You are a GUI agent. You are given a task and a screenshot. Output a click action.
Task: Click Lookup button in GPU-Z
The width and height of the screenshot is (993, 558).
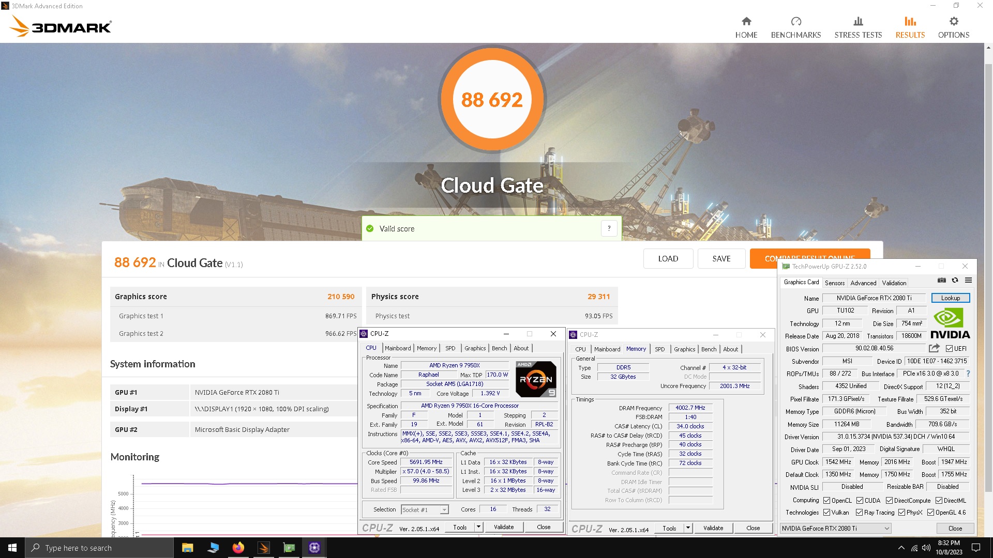coord(951,298)
